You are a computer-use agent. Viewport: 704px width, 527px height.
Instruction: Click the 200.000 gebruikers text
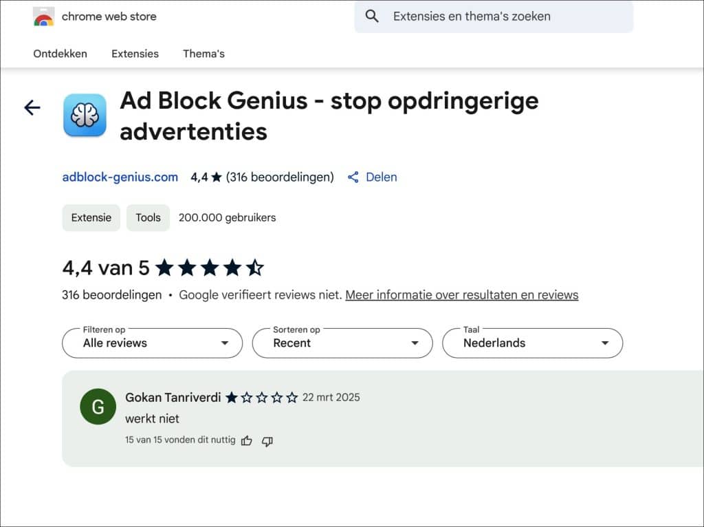tap(227, 218)
